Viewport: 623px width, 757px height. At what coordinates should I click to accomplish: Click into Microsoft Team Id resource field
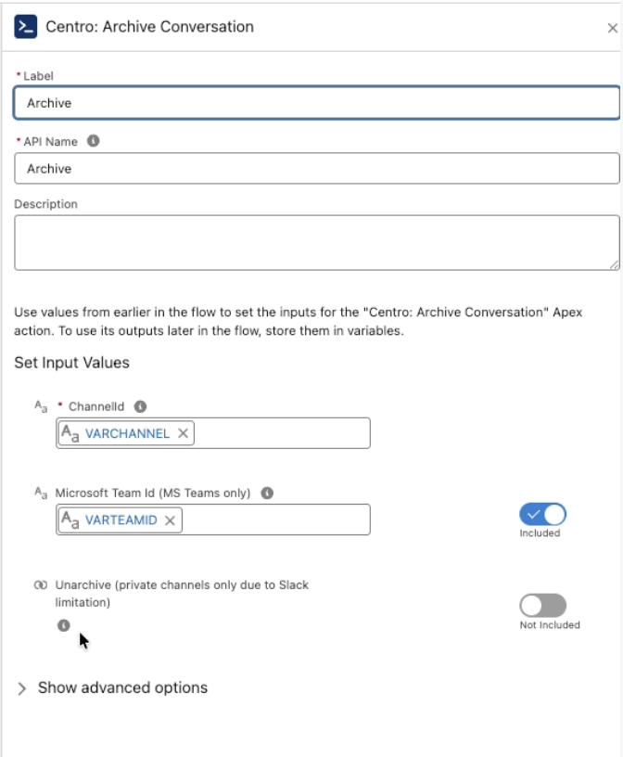click(x=276, y=520)
